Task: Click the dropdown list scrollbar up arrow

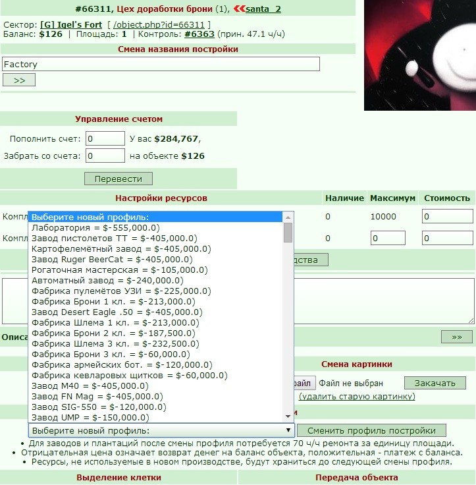Action: [x=288, y=217]
